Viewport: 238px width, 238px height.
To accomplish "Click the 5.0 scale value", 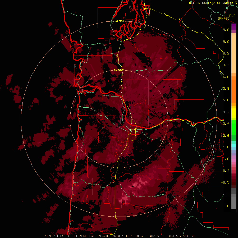I will (226, 100).
